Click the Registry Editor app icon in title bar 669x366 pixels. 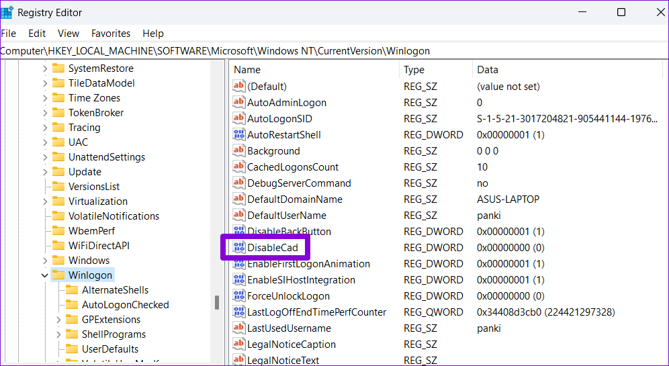pos(7,12)
